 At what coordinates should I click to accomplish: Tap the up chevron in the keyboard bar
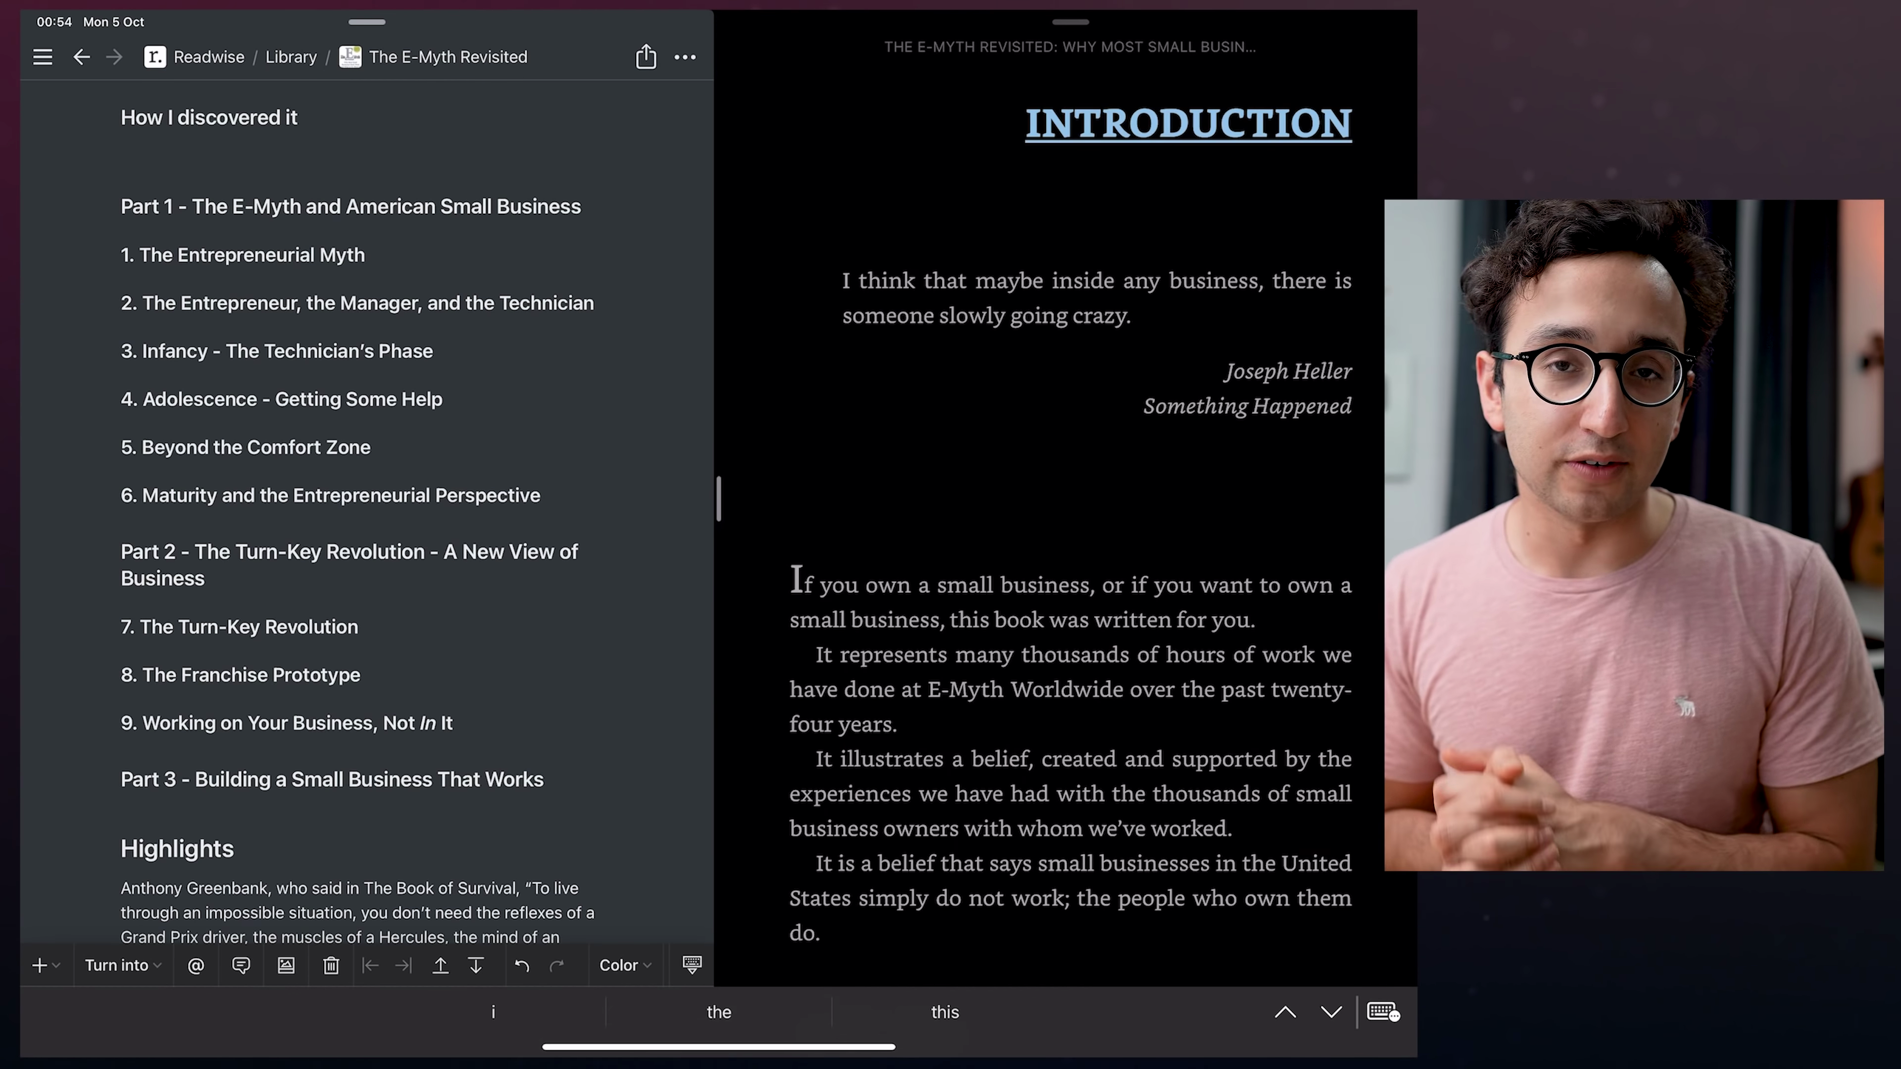tap(1285, 1012)
